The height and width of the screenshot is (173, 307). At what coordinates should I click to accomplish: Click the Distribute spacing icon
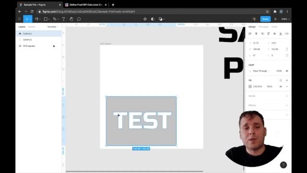point(287,34)
